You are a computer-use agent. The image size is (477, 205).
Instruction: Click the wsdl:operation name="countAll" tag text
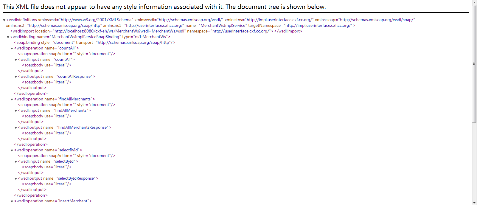coord(46,48)
